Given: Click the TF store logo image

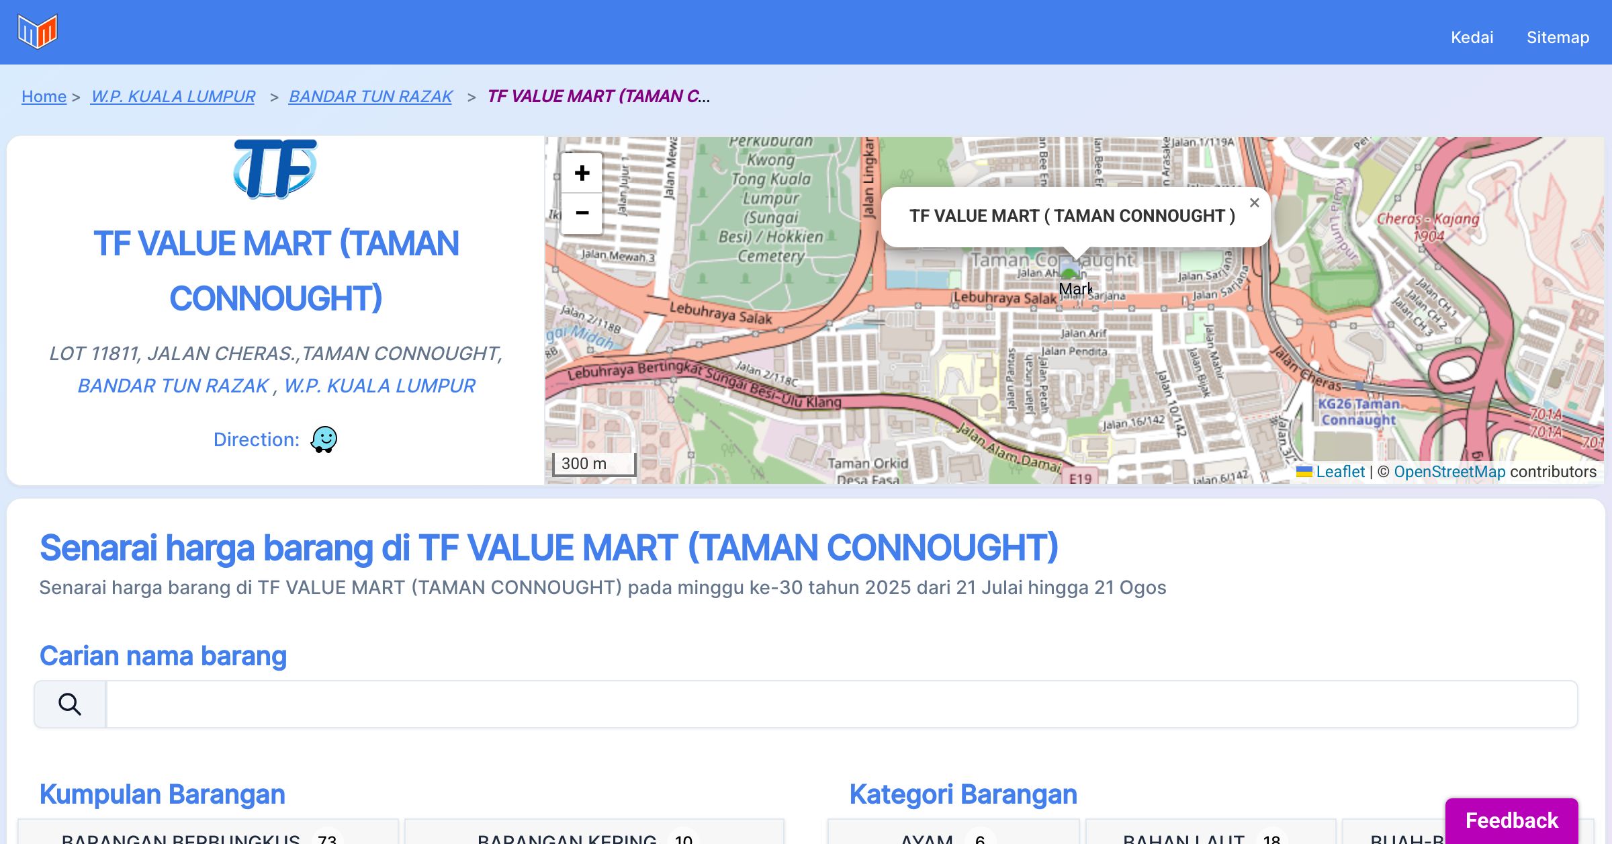Looking at the screenshot, I should 275,169.
